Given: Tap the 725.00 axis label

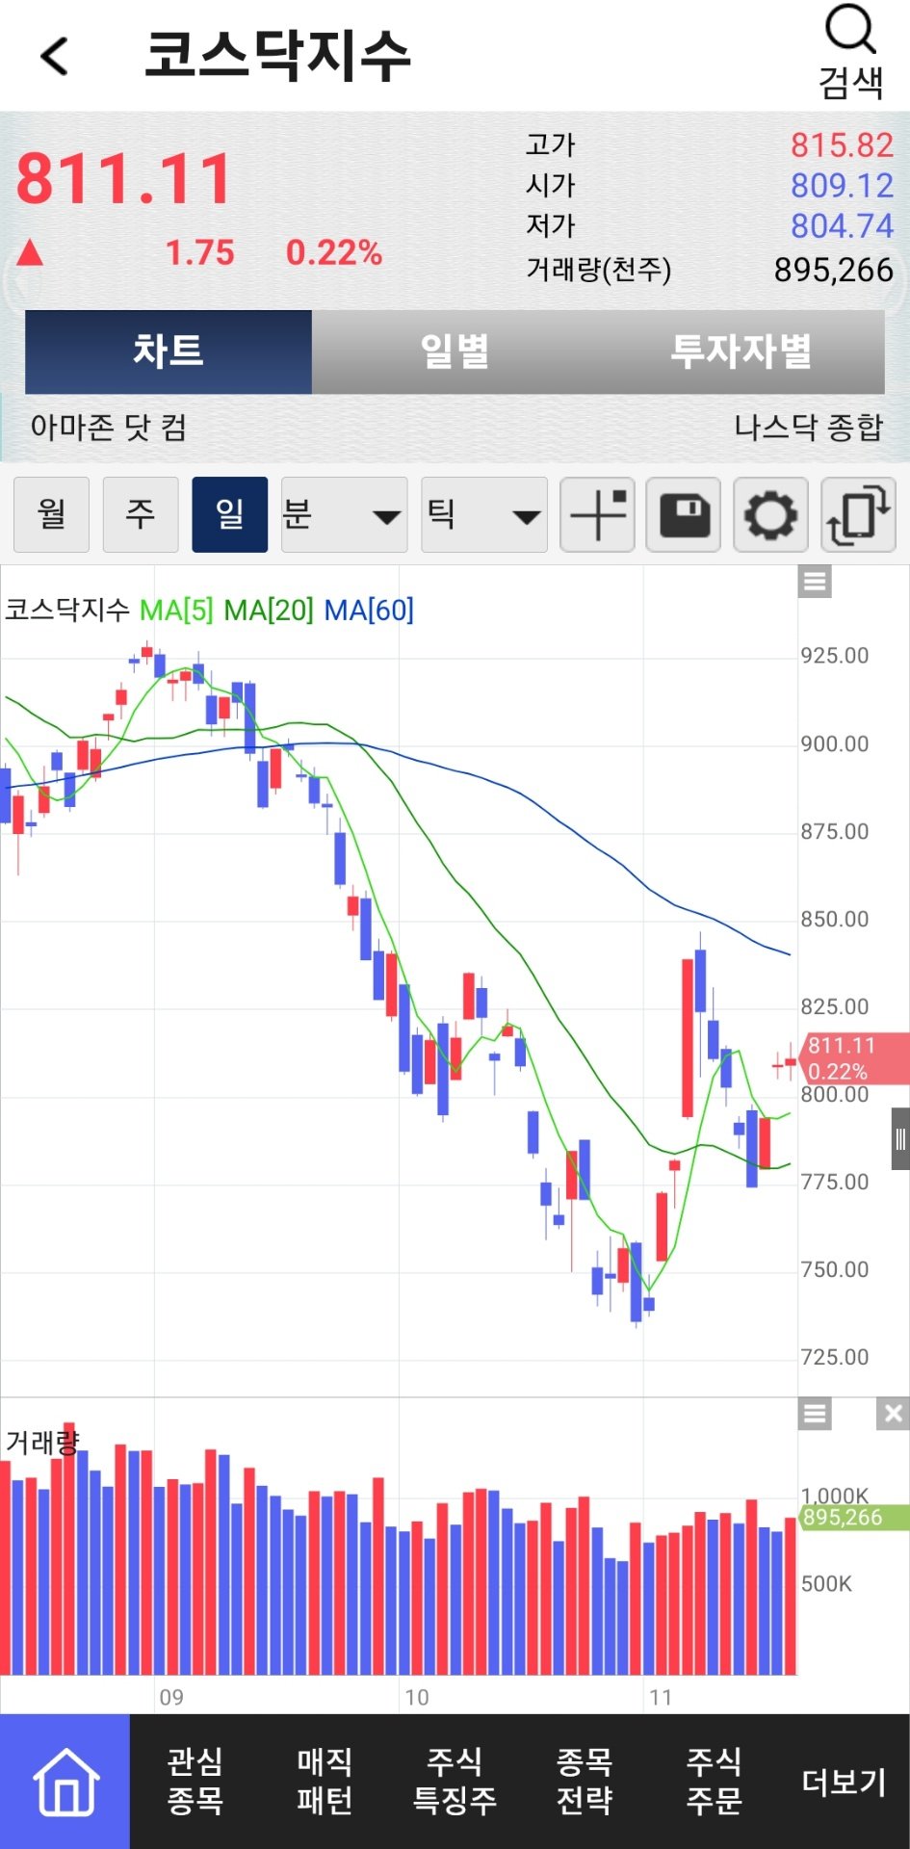Looking at the screenshot, I should tap(835, 1358).
